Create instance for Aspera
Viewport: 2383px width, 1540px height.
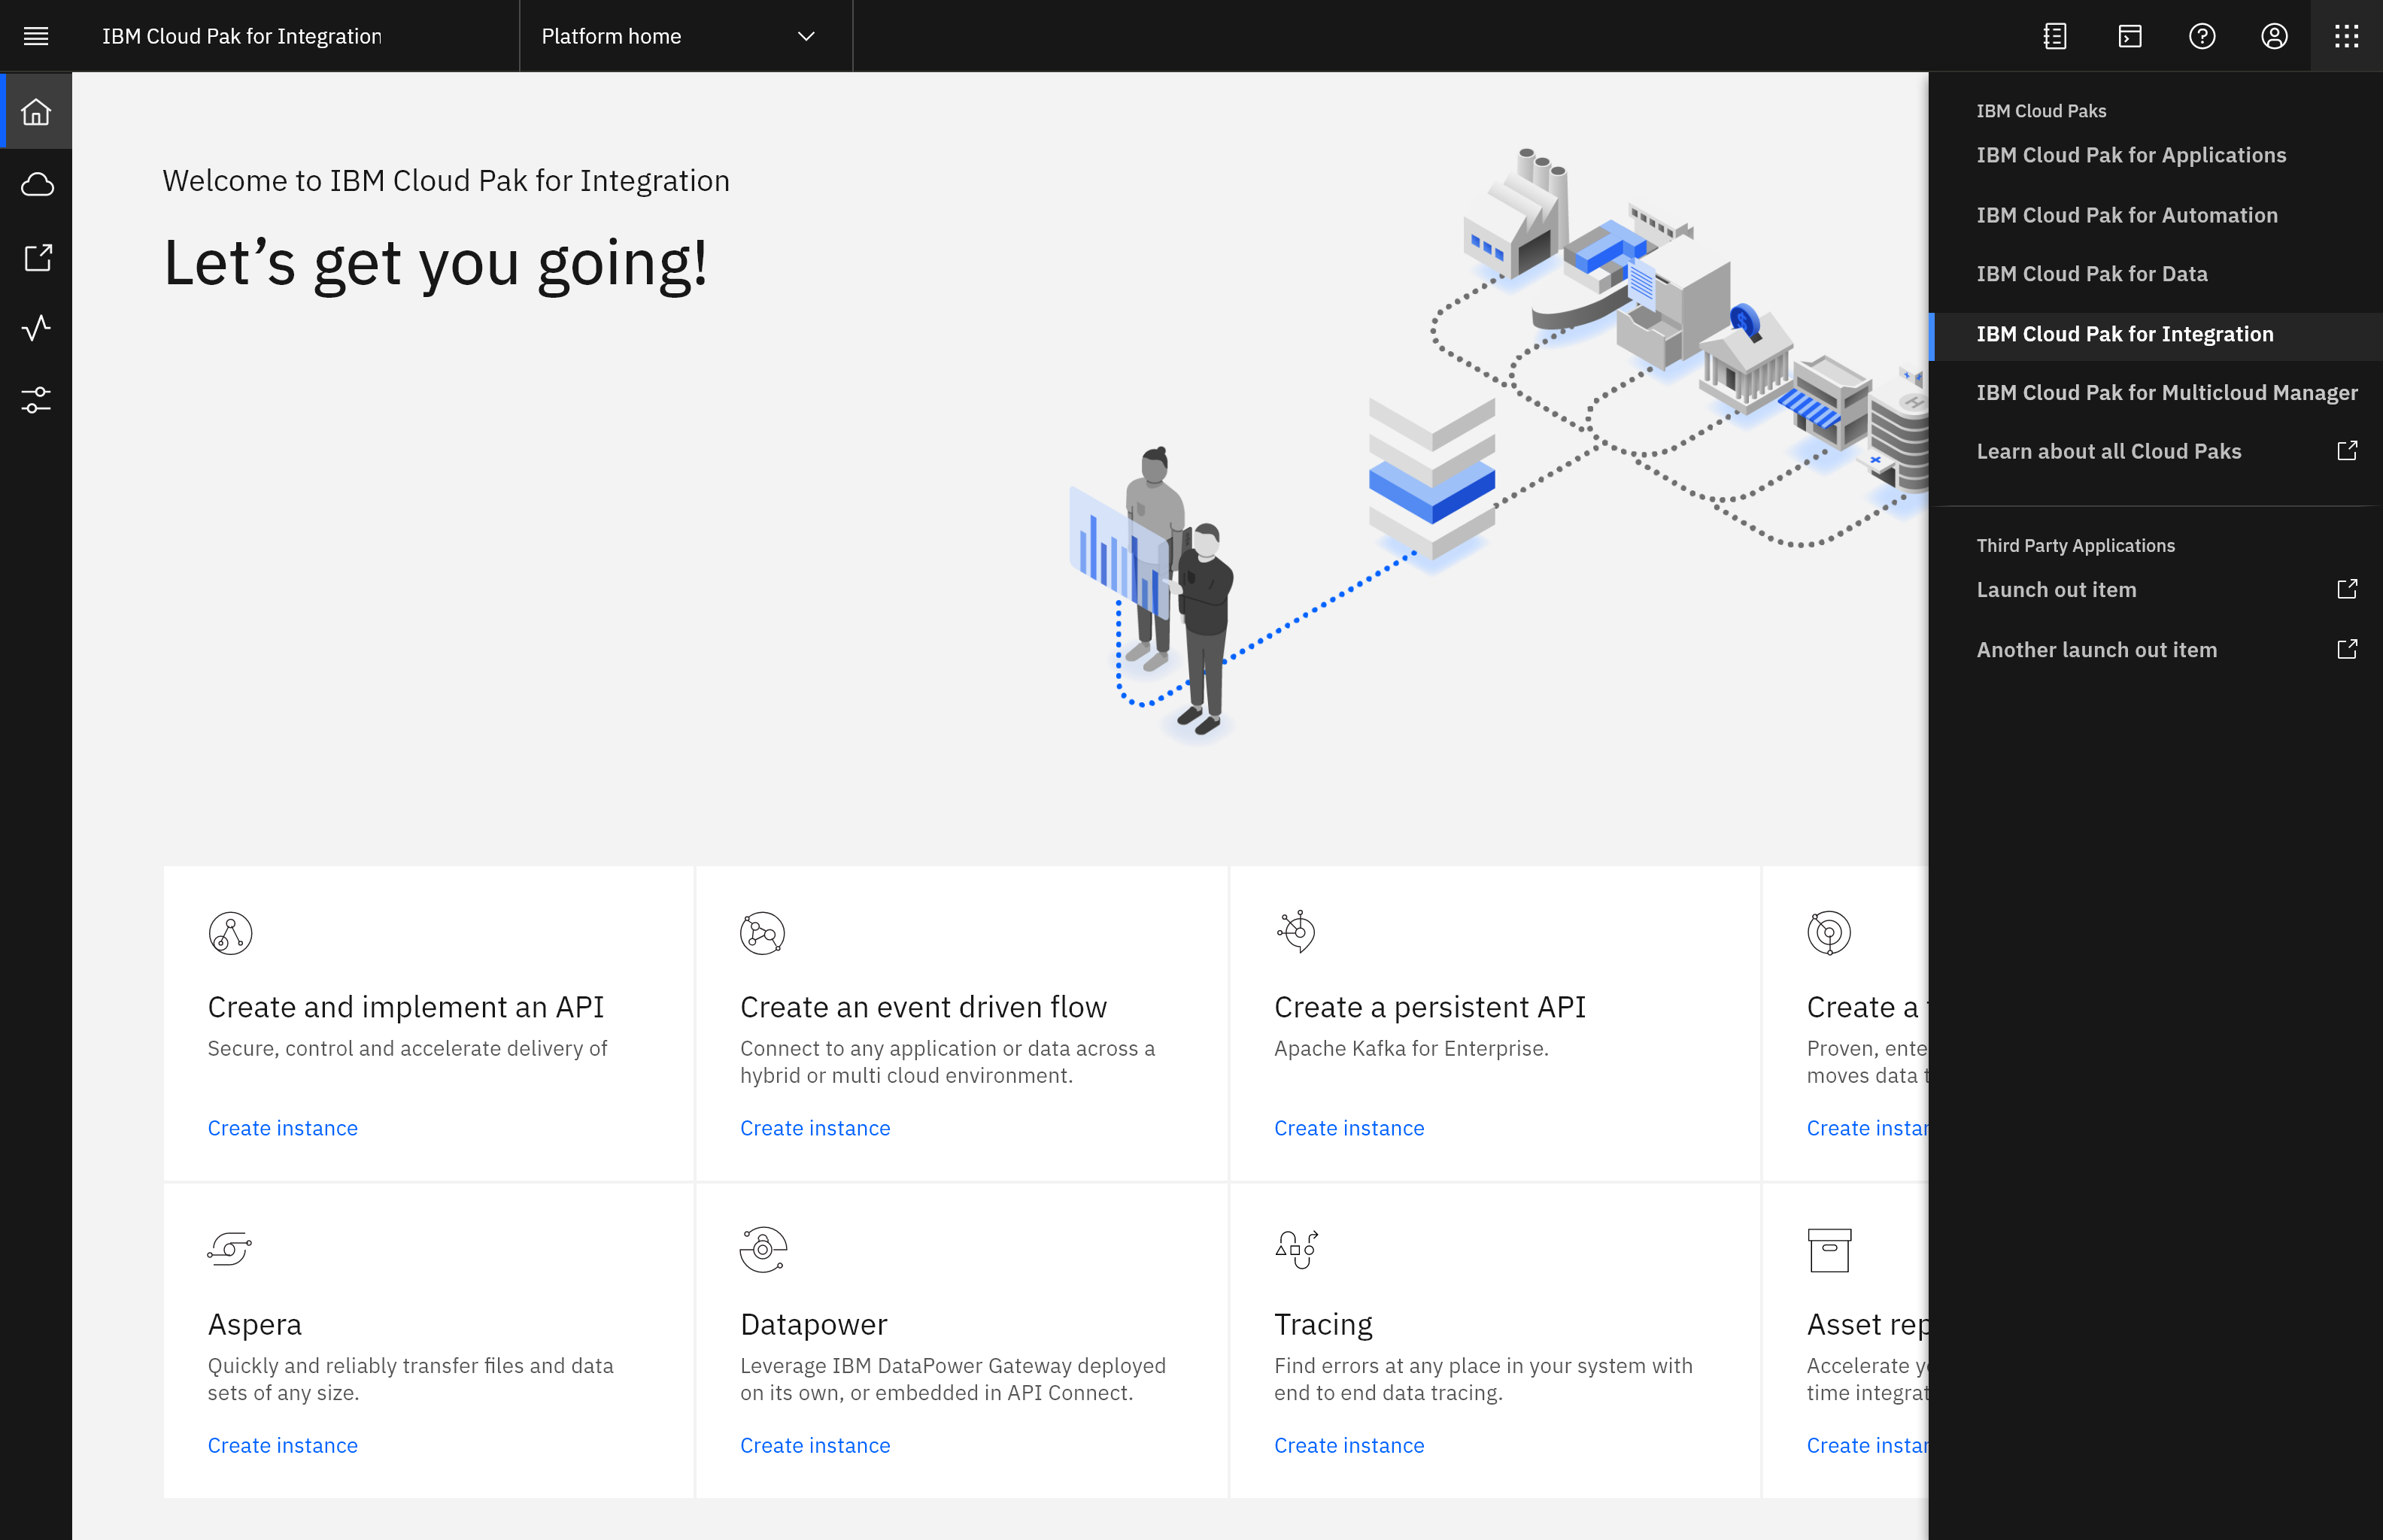283,1445
